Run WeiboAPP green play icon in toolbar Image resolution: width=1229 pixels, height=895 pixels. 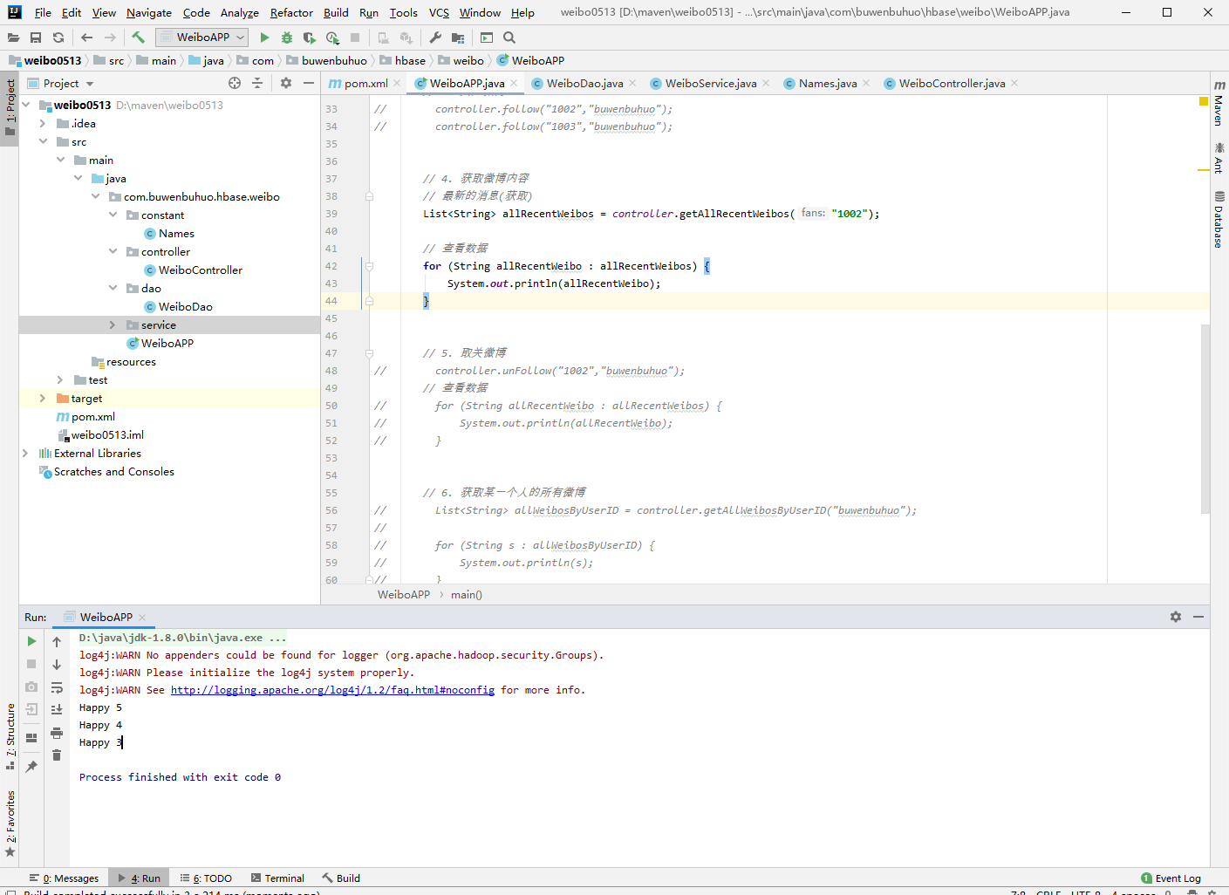[264, 38]
